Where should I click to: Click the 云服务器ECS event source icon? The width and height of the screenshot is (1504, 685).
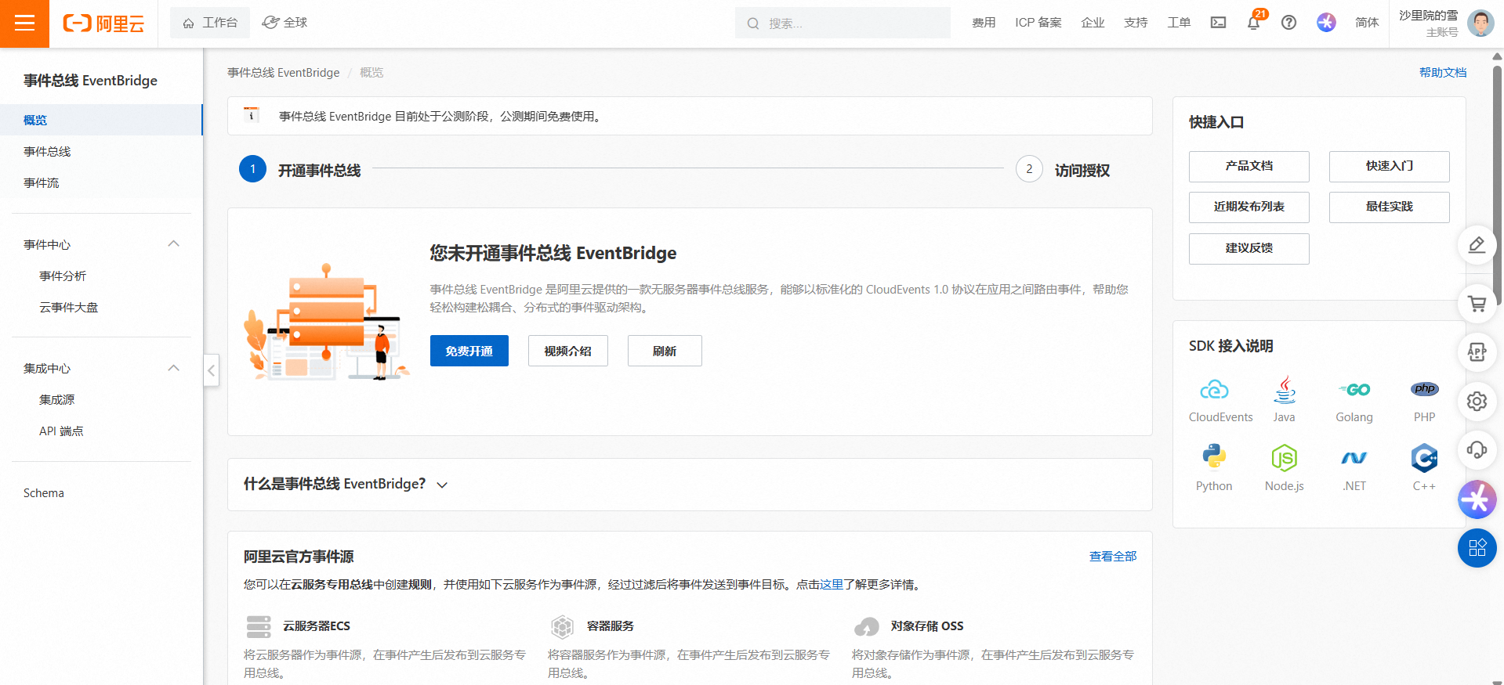click(259, 627)
